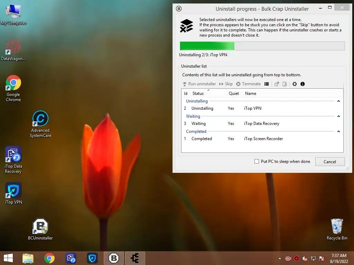354x265 pixels.
Task: Click the Waiting group header label
Action: (193, 116)
